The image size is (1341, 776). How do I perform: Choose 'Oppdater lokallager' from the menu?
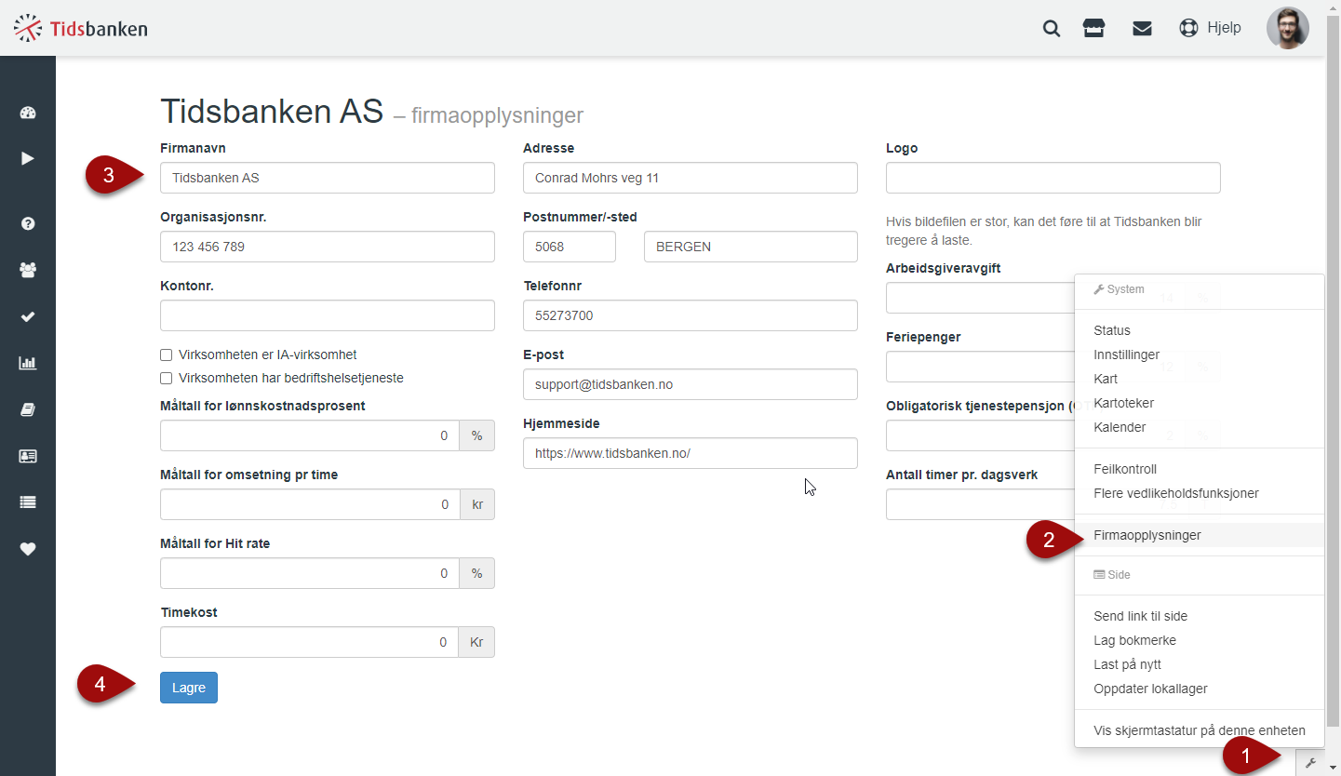(1199, 689)
